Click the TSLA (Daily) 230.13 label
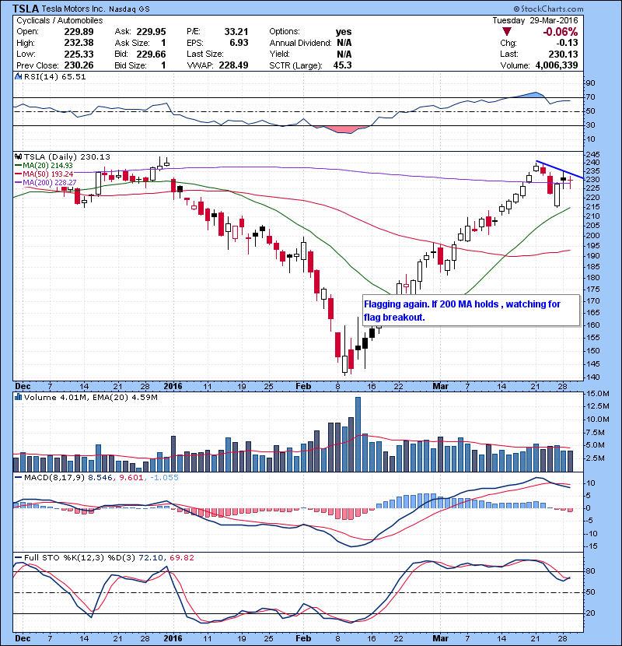The image size is (622, 646). tap(67, 157)
